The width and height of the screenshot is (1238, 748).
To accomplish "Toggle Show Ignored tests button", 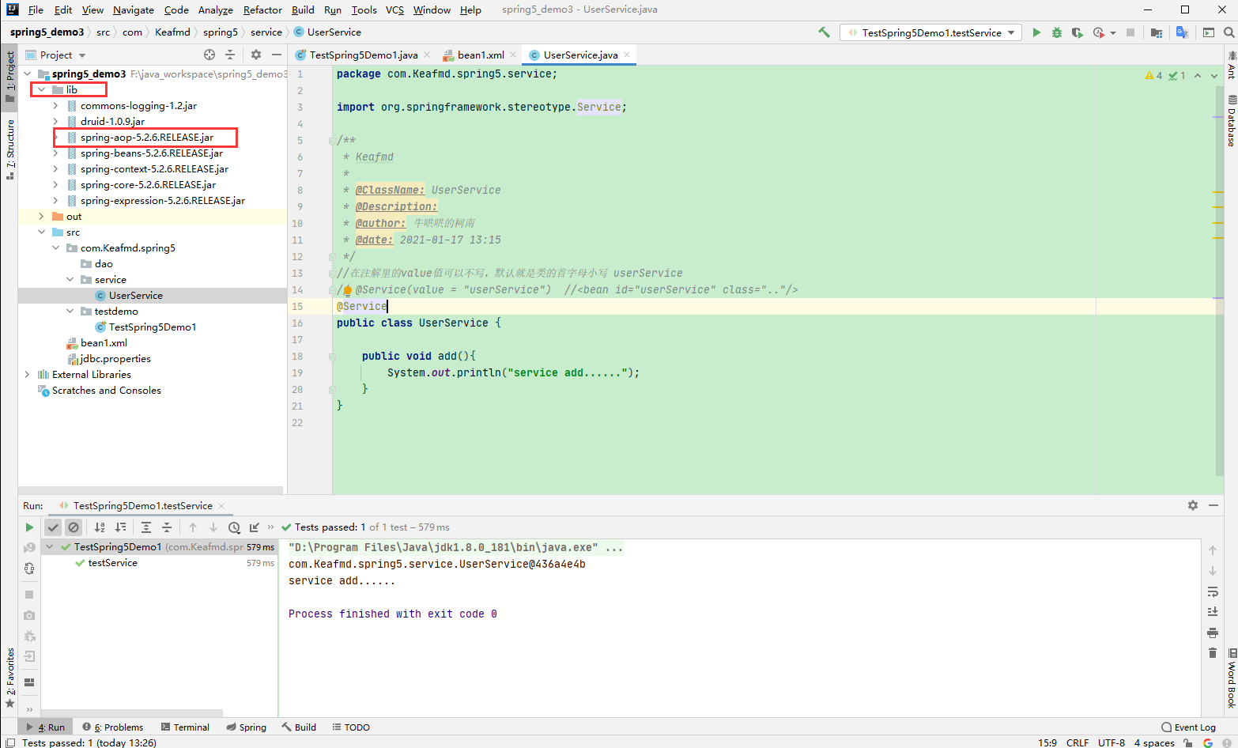I will tap(74, 527).
